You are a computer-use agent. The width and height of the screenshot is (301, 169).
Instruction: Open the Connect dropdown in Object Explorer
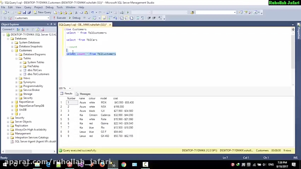click(x=8, y=29)
